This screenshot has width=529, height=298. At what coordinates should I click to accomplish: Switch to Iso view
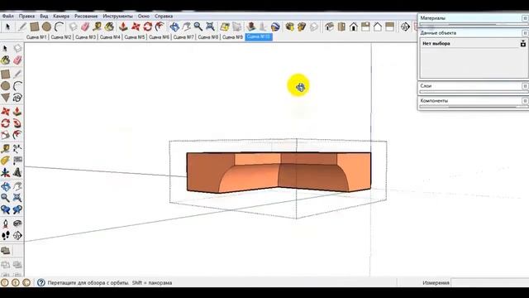click(329, 26)
